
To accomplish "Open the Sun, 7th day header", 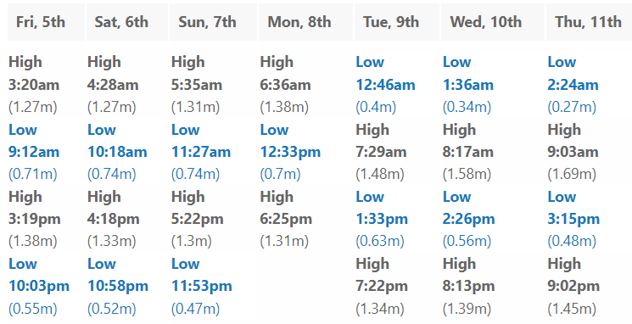I will (x=207, y=22).
